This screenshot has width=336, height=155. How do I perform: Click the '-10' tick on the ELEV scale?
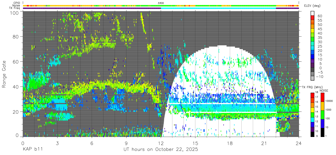(x=319, y=76)
